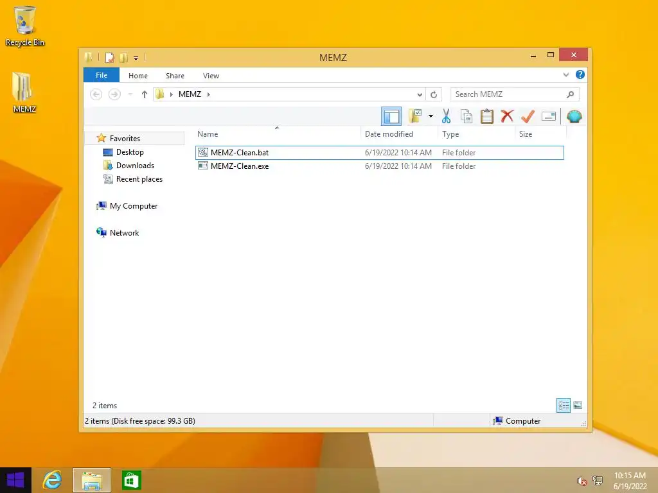Open the address bar history dropdown
The height and width of the screenshot is (493, 658).
tap(420, 94)
